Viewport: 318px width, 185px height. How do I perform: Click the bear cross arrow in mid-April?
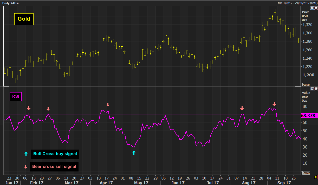pyautogui.click(x=108, y=104)
